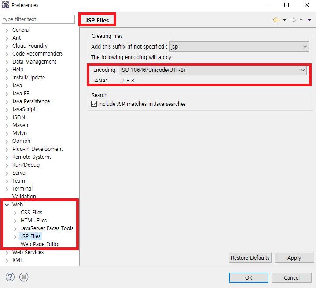Click the Cancel button
316x288 pixels.
point(292,278)
